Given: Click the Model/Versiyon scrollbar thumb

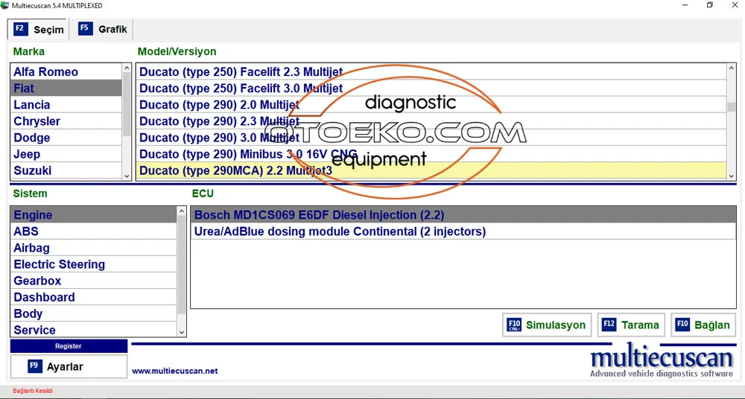Looking at the screenshot, I should 732,107.
